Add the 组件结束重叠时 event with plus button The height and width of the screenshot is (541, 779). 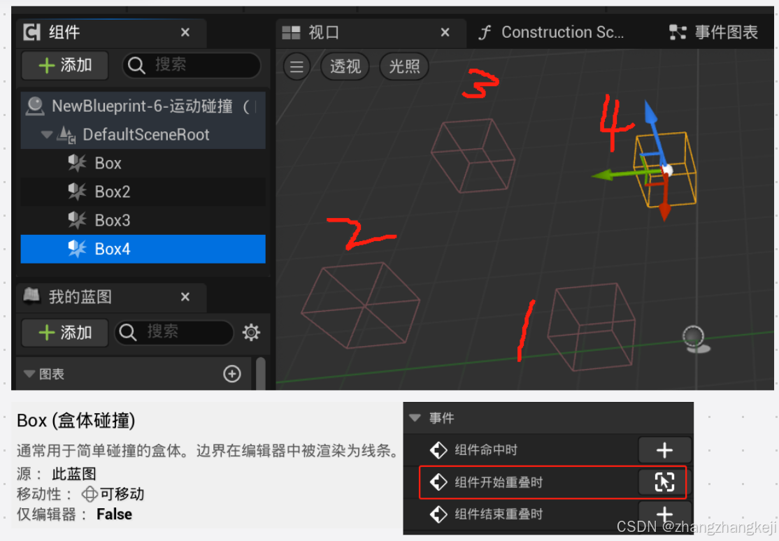665,514
